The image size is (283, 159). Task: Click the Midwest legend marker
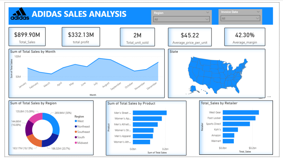(x=76, y=143)
